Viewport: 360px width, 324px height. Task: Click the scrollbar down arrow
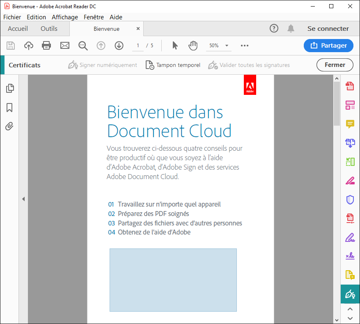337,320
